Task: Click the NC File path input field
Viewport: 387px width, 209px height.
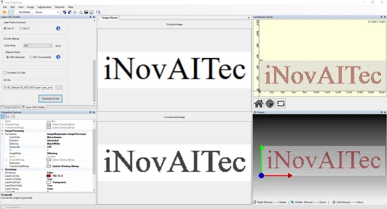Action: tap(28, 87)
